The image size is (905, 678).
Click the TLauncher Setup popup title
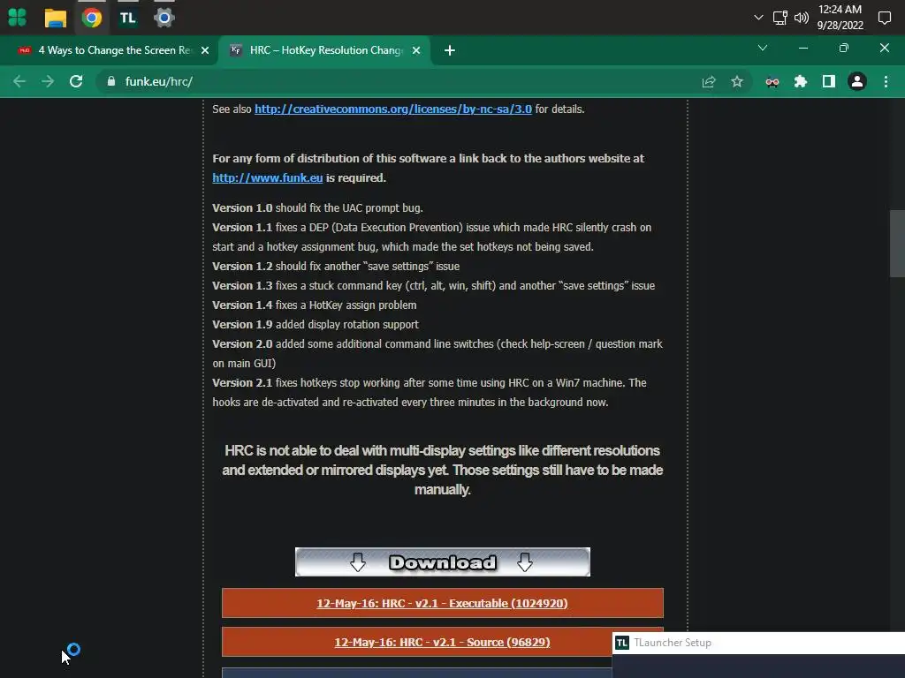[x=672, y=643]
